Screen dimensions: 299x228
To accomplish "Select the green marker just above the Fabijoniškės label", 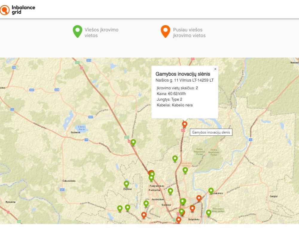I will point(151,178).
